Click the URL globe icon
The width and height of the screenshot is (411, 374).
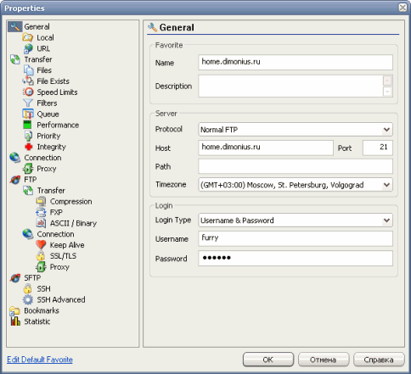pos(28,48)
